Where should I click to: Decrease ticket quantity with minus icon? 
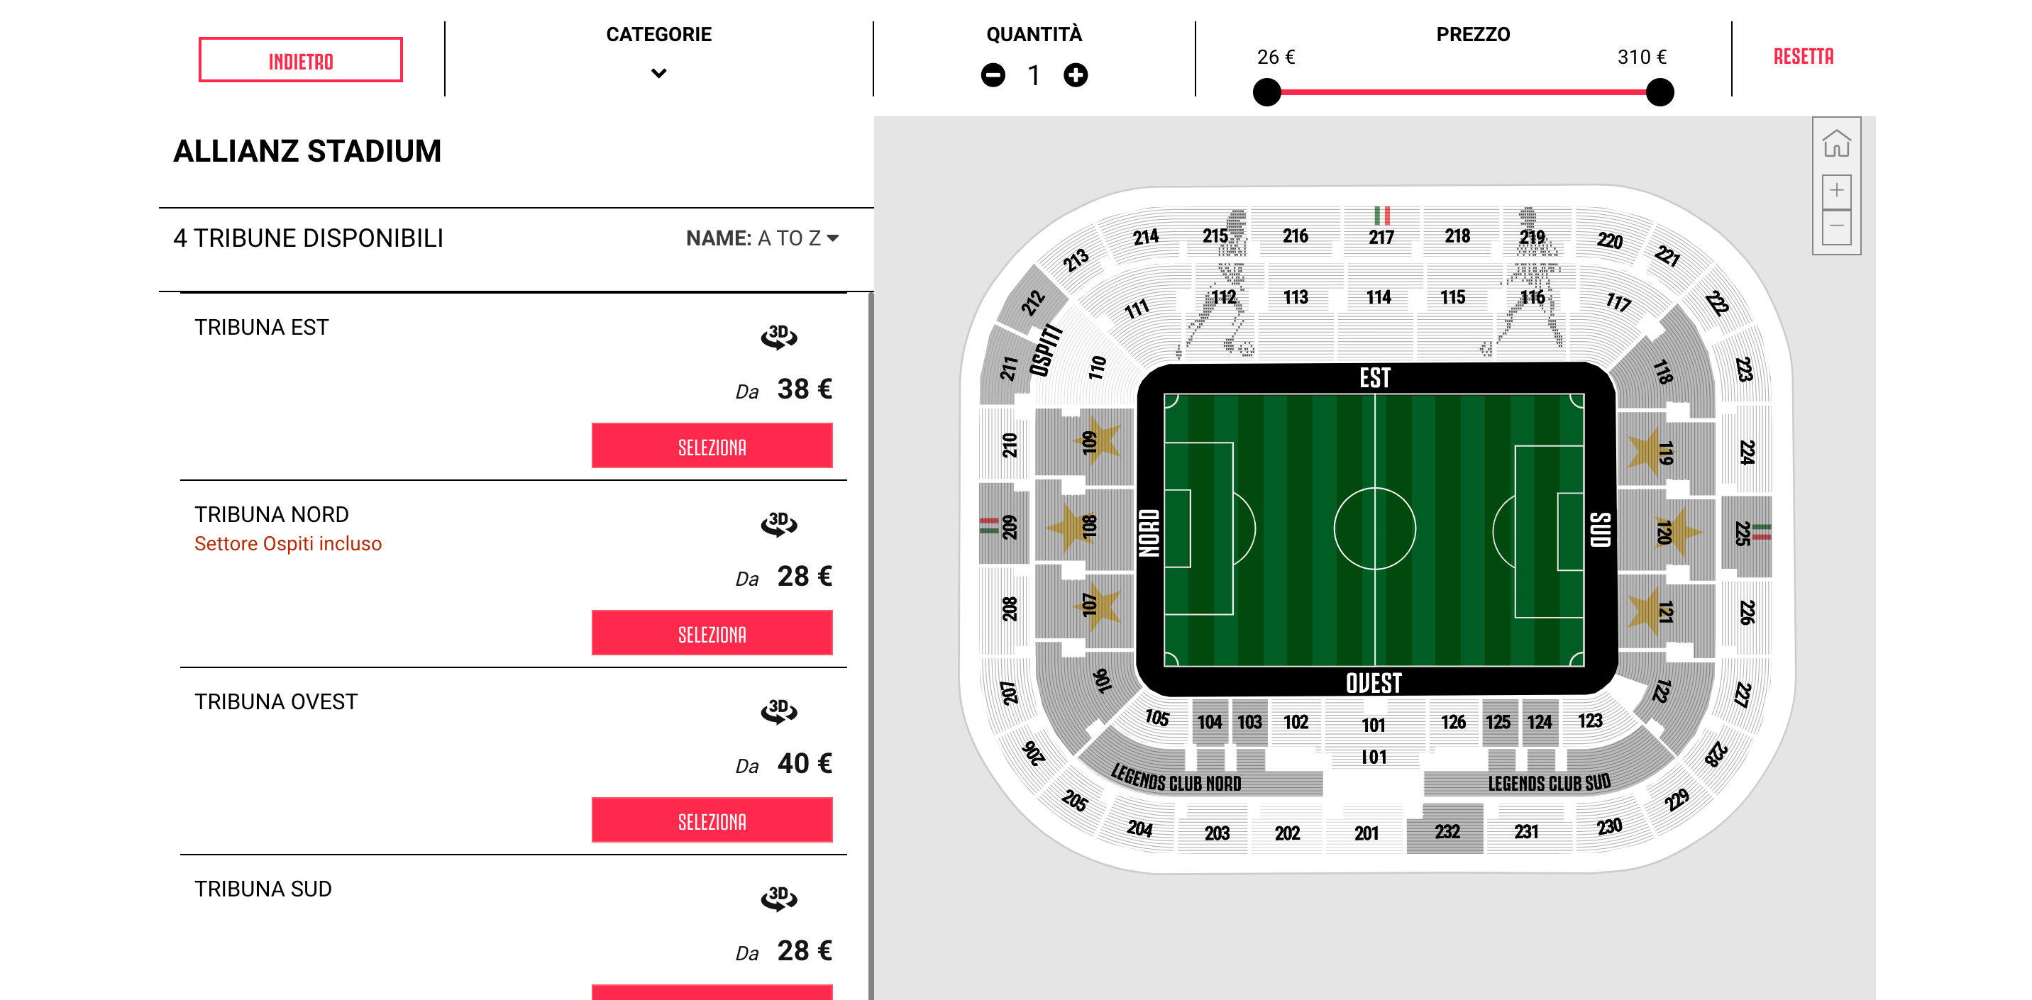point(993,75)
